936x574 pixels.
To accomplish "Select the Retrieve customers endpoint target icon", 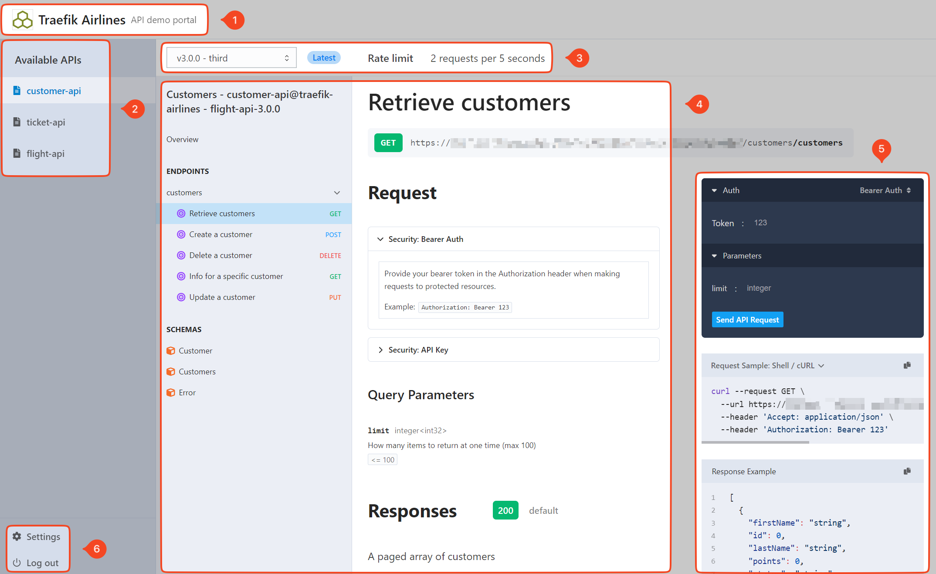I will (181, 214).
